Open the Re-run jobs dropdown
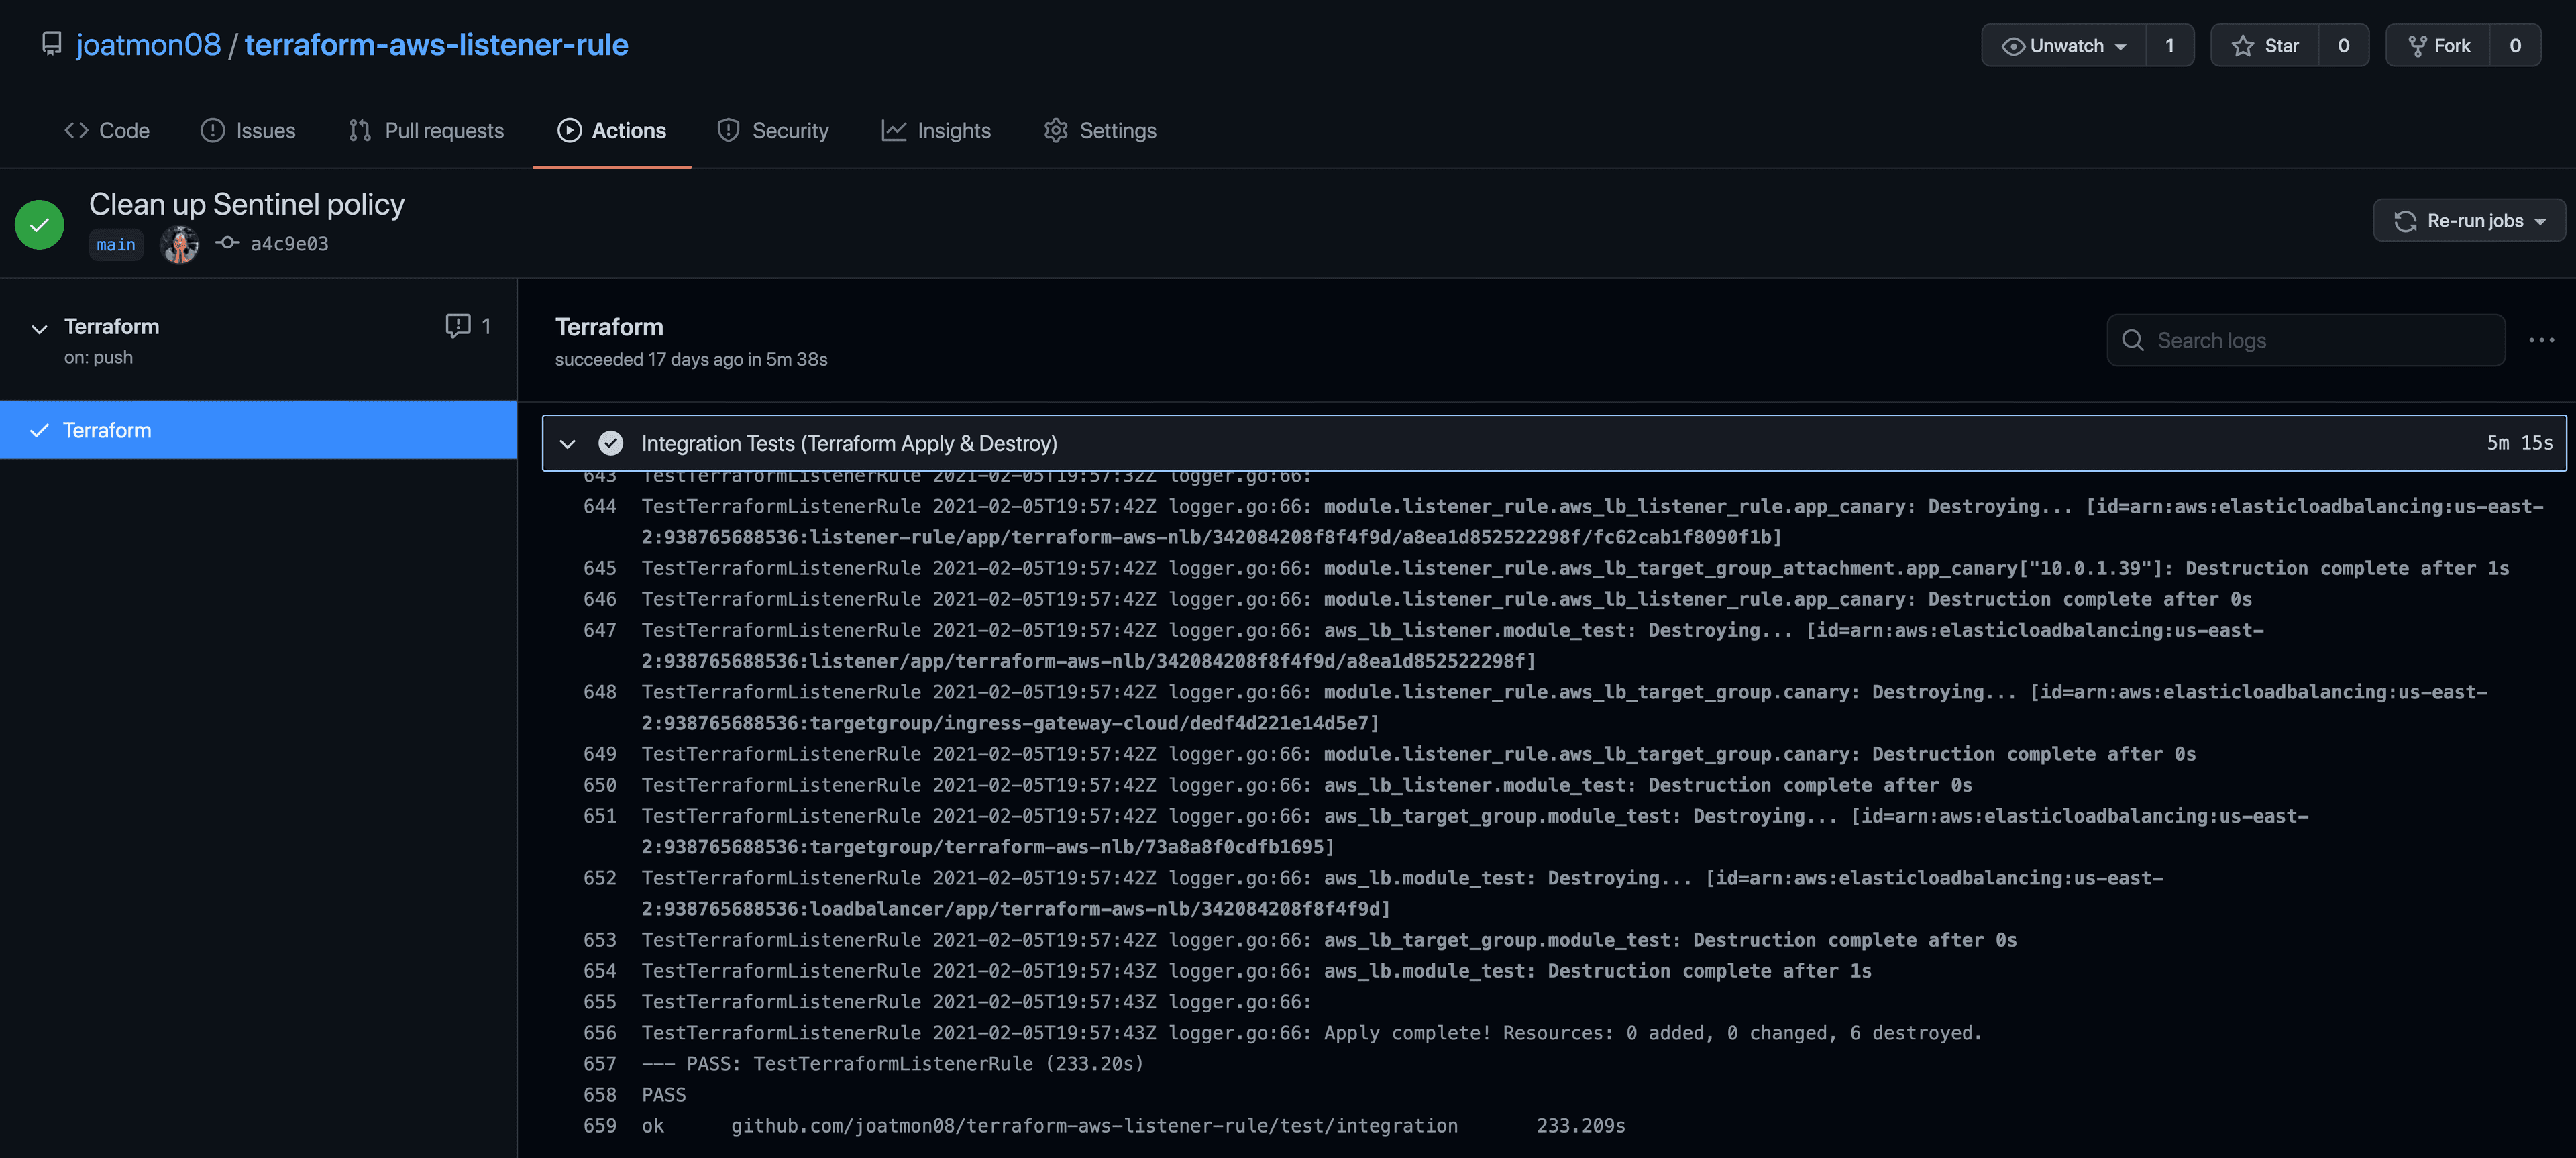 tap(2469, 221)
